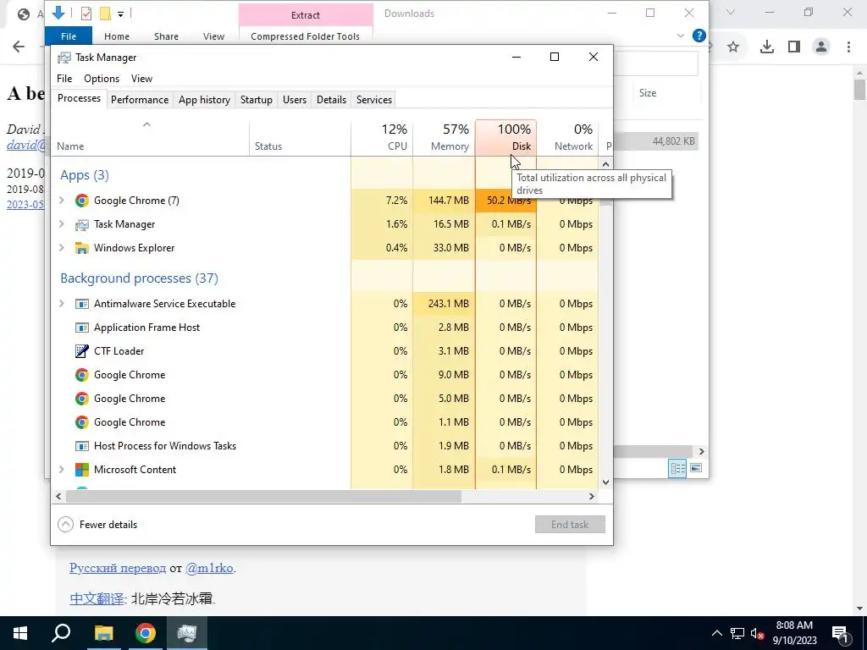Open the Action Center notifications icon
The width and height of the screenshot is (867, 650).
[840, 633]
